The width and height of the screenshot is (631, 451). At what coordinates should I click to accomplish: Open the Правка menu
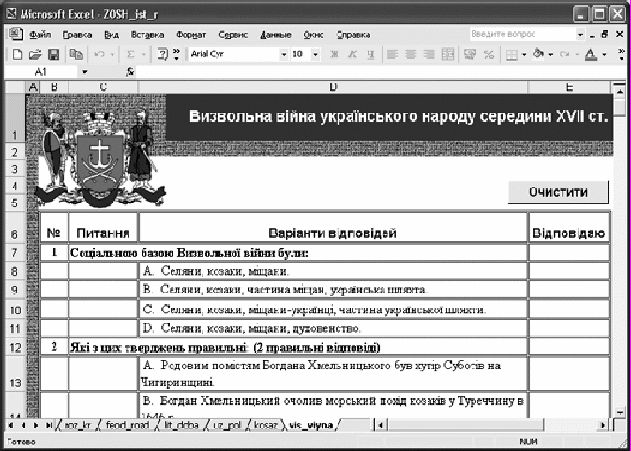pyautogui.click(x=77, y=35)
